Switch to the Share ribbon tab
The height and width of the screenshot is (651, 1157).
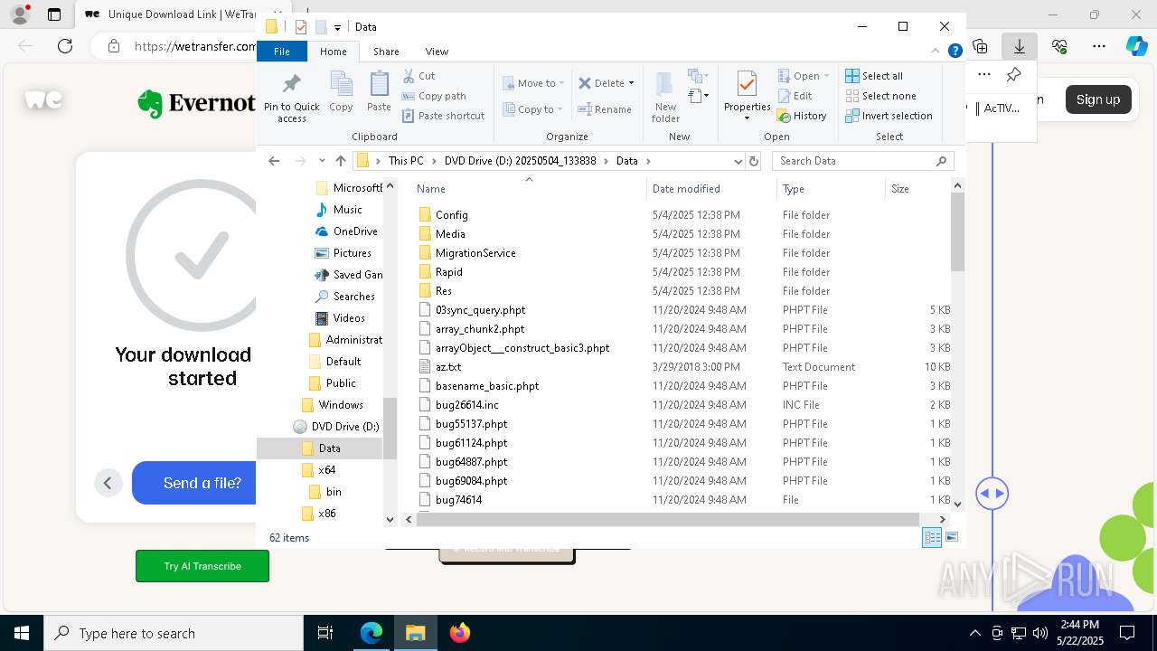tap(386, 52)
